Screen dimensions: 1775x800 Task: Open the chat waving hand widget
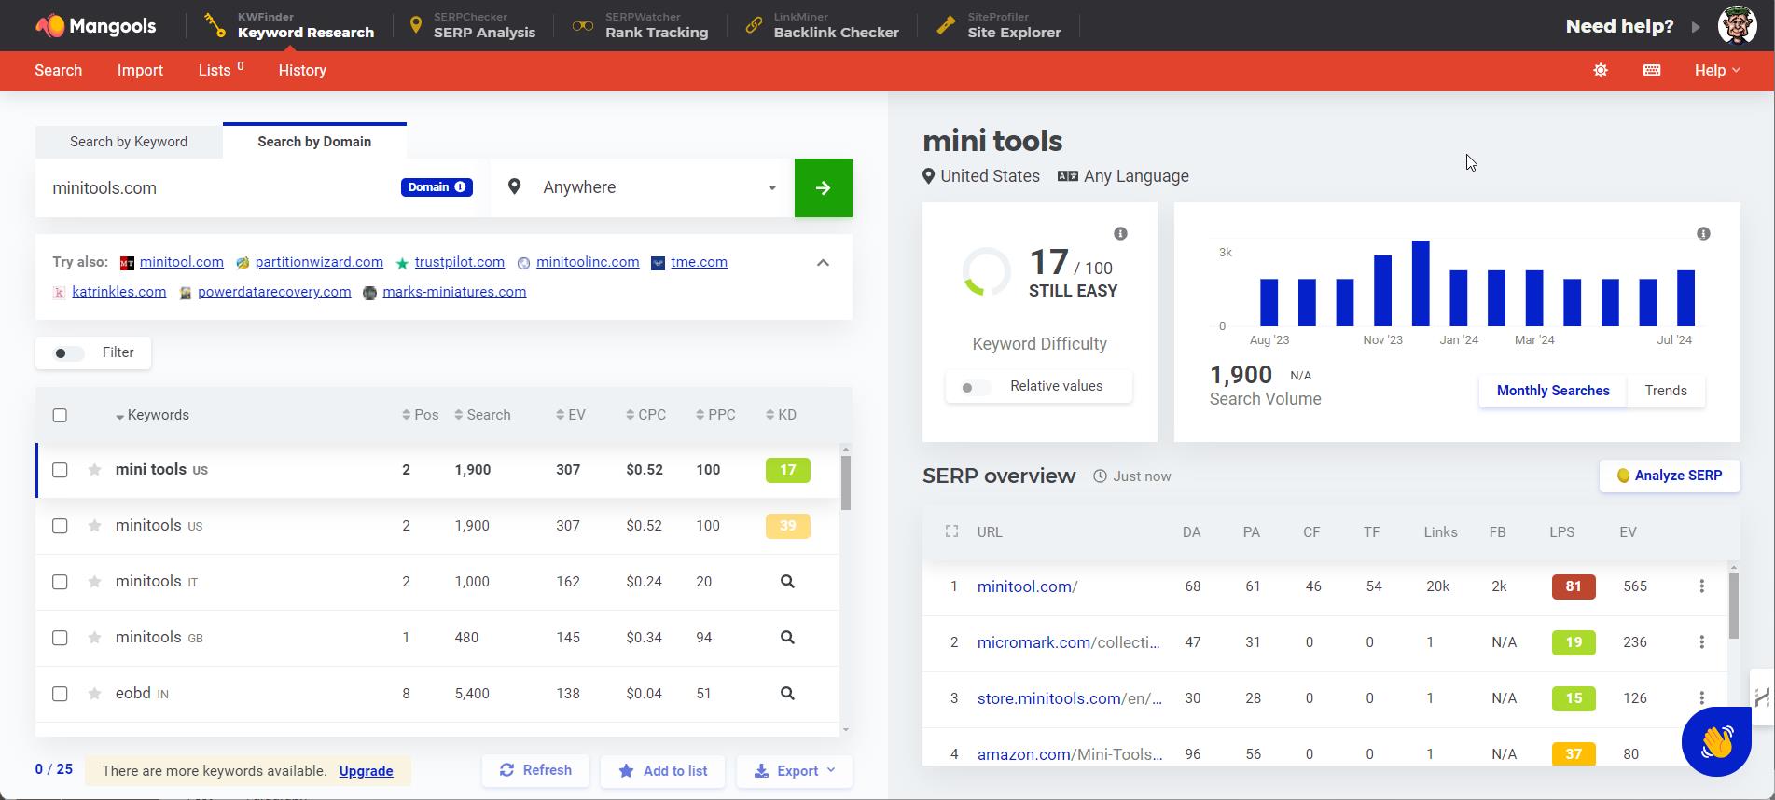pyautogui.click(x=1715, y=741)
